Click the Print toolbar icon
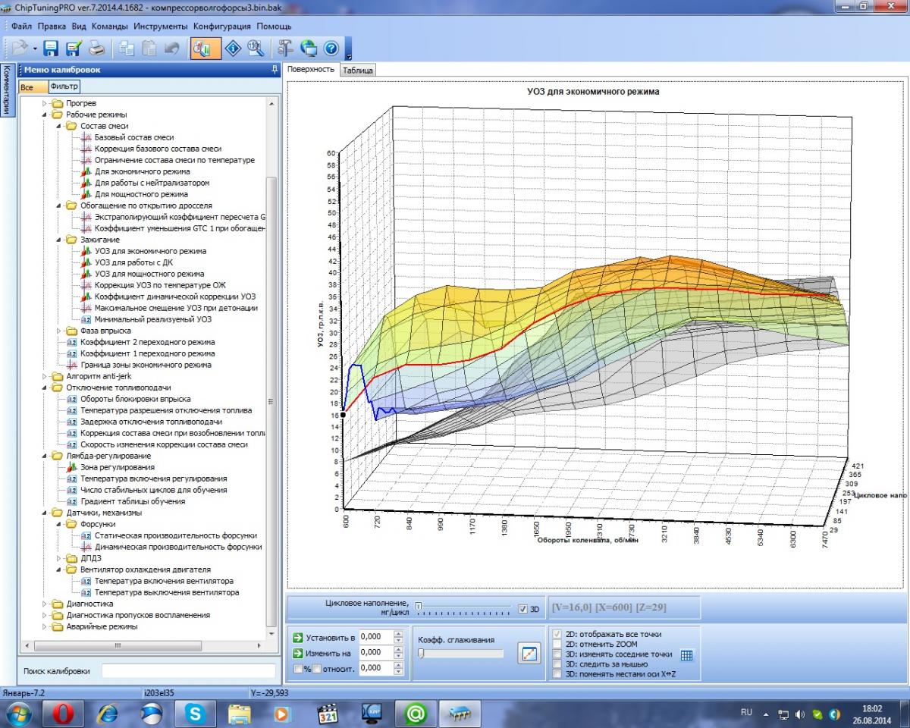Viewport: 910px width, 728px height. point(97,49)
